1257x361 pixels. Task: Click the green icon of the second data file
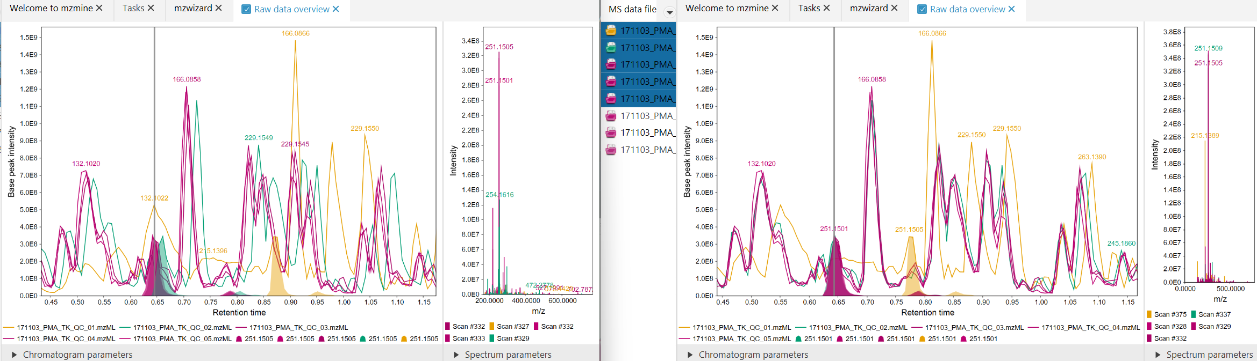(611, 48)
